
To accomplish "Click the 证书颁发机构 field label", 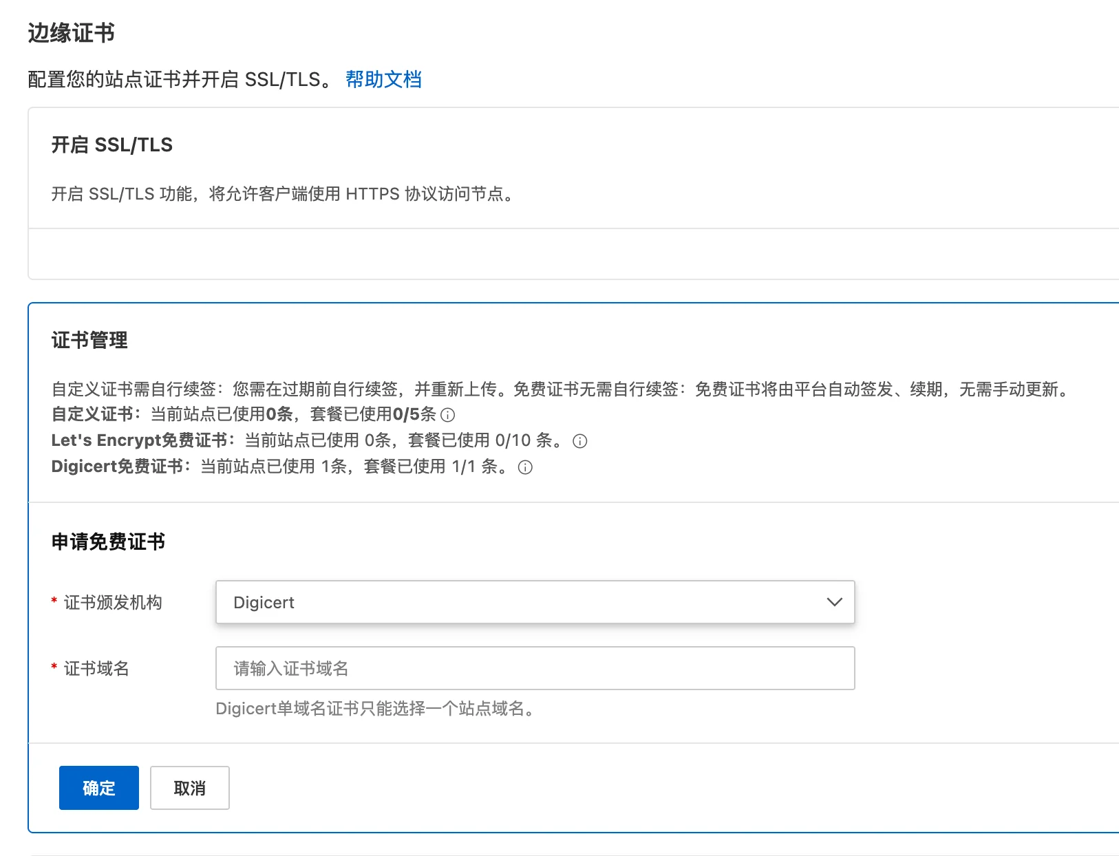I will [113, 603].
